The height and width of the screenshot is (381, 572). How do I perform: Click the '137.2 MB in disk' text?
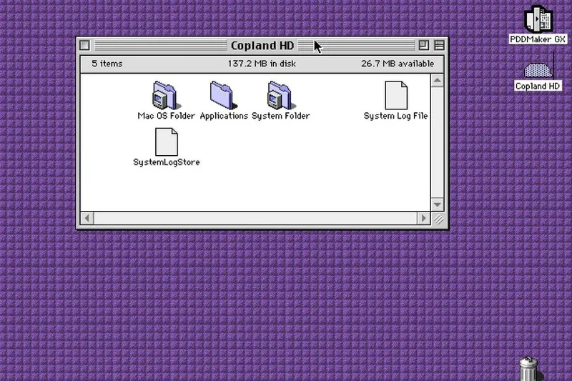tap(262, 64)
